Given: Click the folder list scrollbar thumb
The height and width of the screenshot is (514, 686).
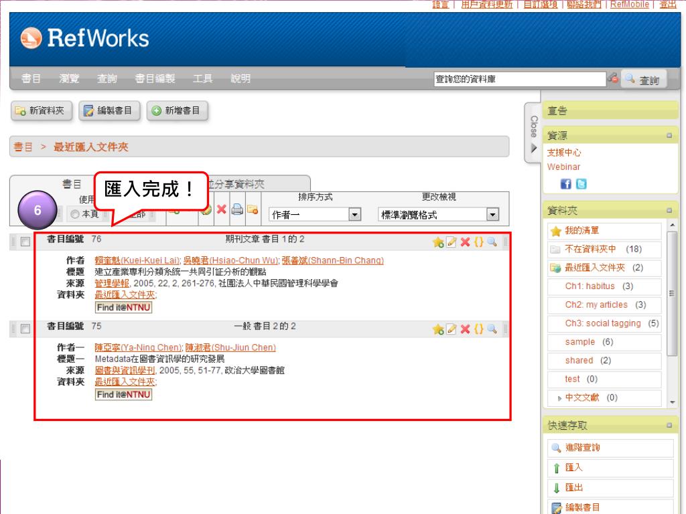Looking at the screenshot, I should [672, 294].
